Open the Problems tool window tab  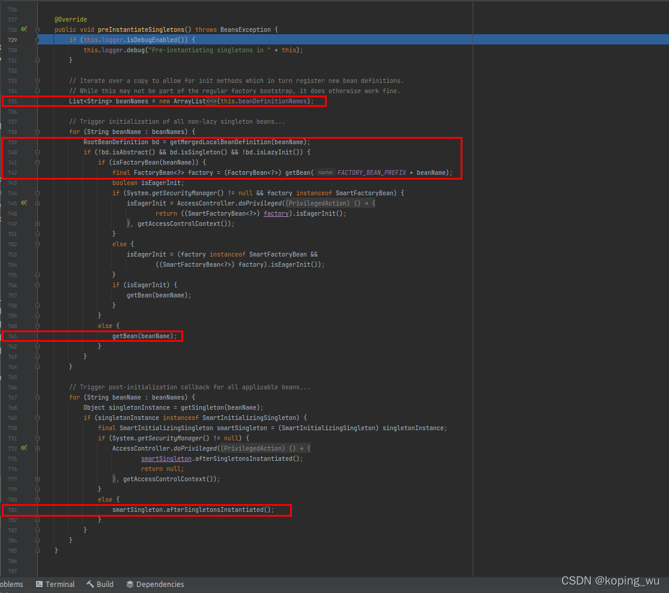(x=11, y=584)
